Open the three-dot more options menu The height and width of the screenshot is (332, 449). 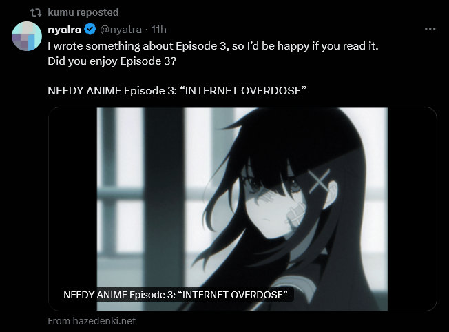[x=430, y=29]
